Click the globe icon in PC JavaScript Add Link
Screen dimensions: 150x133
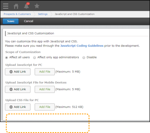tap(11, 72)
